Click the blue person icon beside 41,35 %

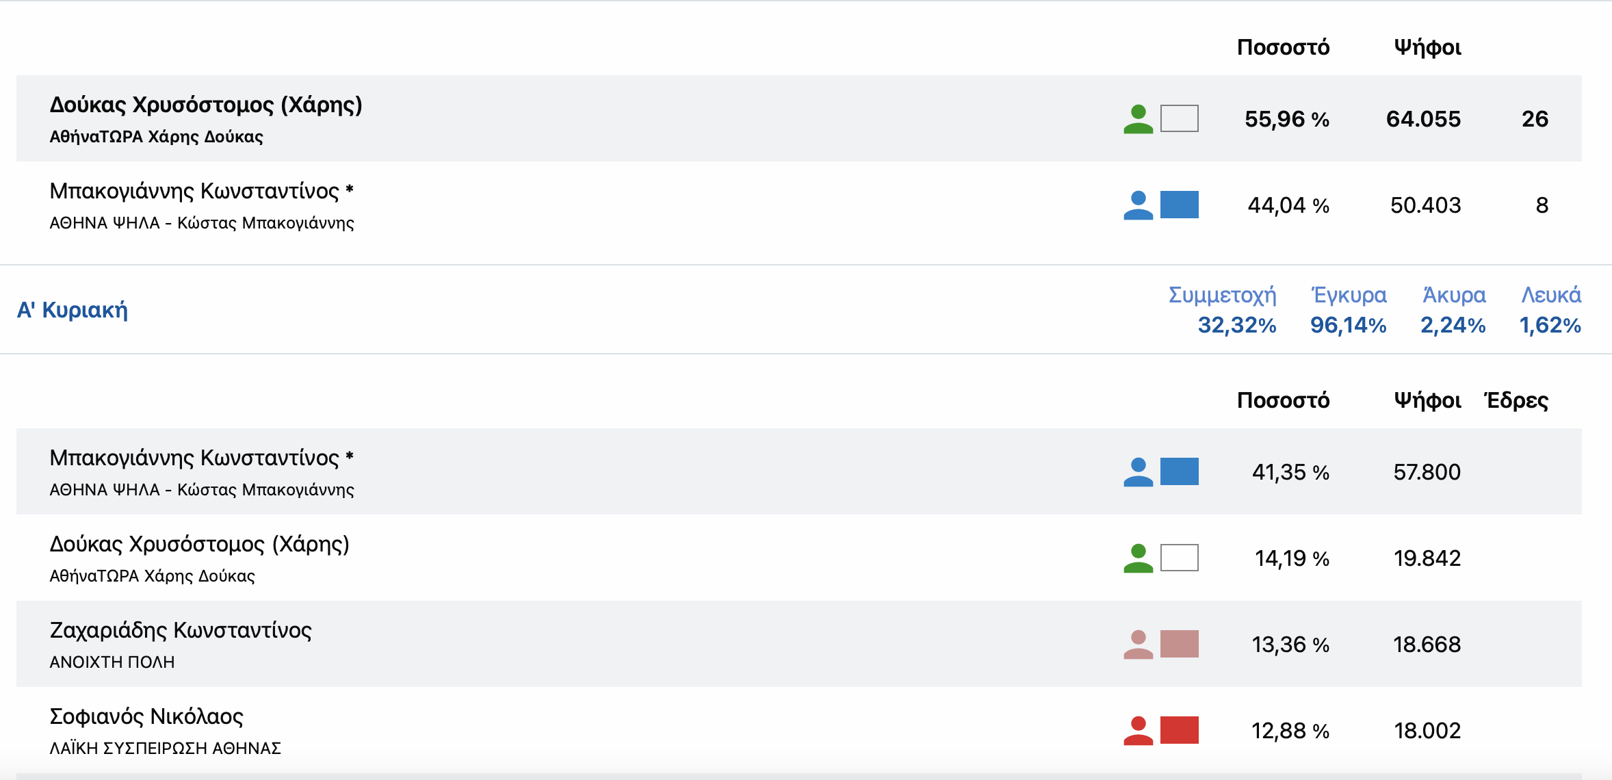(1139, 472)
